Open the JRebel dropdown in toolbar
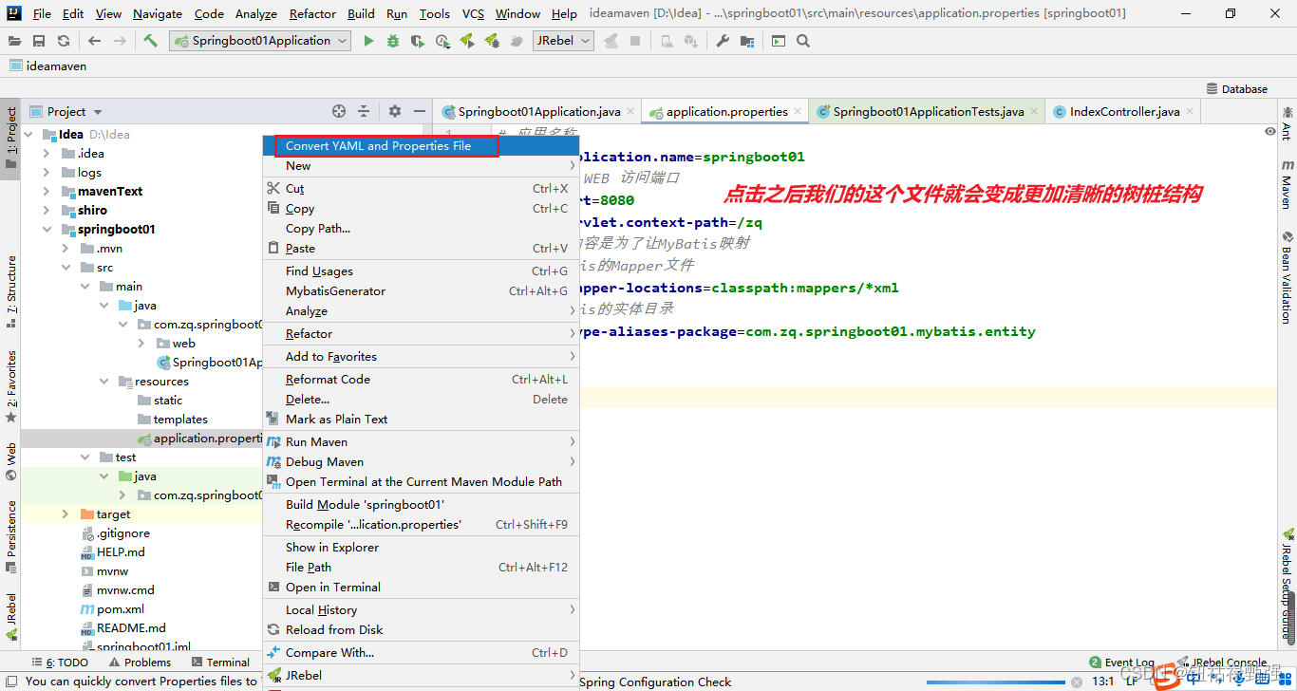 click(563, 41)
